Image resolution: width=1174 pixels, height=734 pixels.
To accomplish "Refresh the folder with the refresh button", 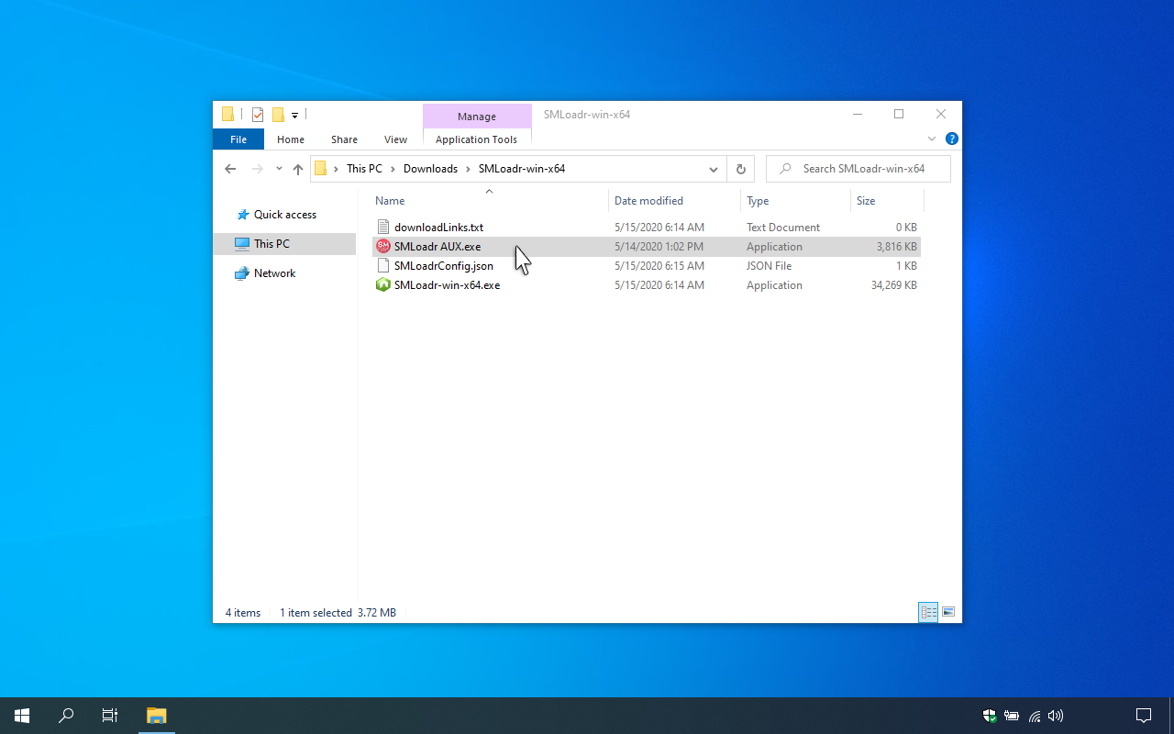I will click(741, 169).
